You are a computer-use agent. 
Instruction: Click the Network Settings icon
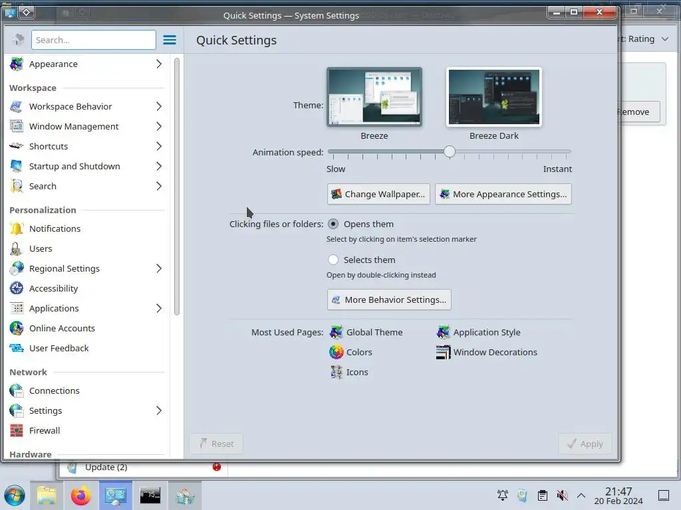pyautogui.click(x=17, y=410)
